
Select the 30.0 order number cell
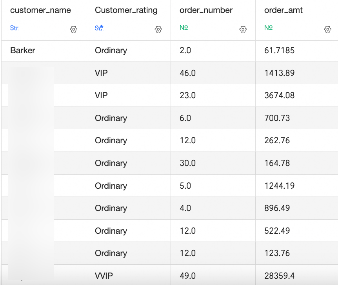[x=187, y=163]
